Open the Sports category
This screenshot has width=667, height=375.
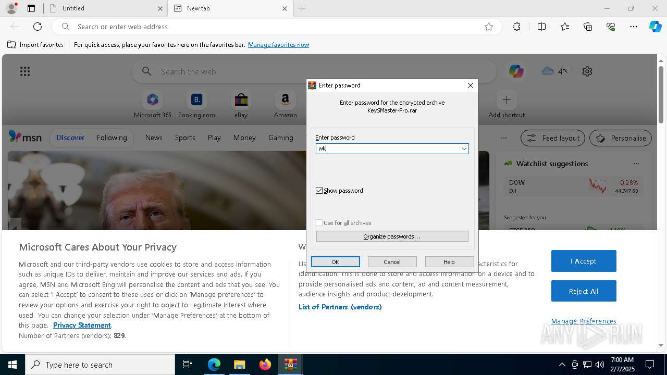185,137
